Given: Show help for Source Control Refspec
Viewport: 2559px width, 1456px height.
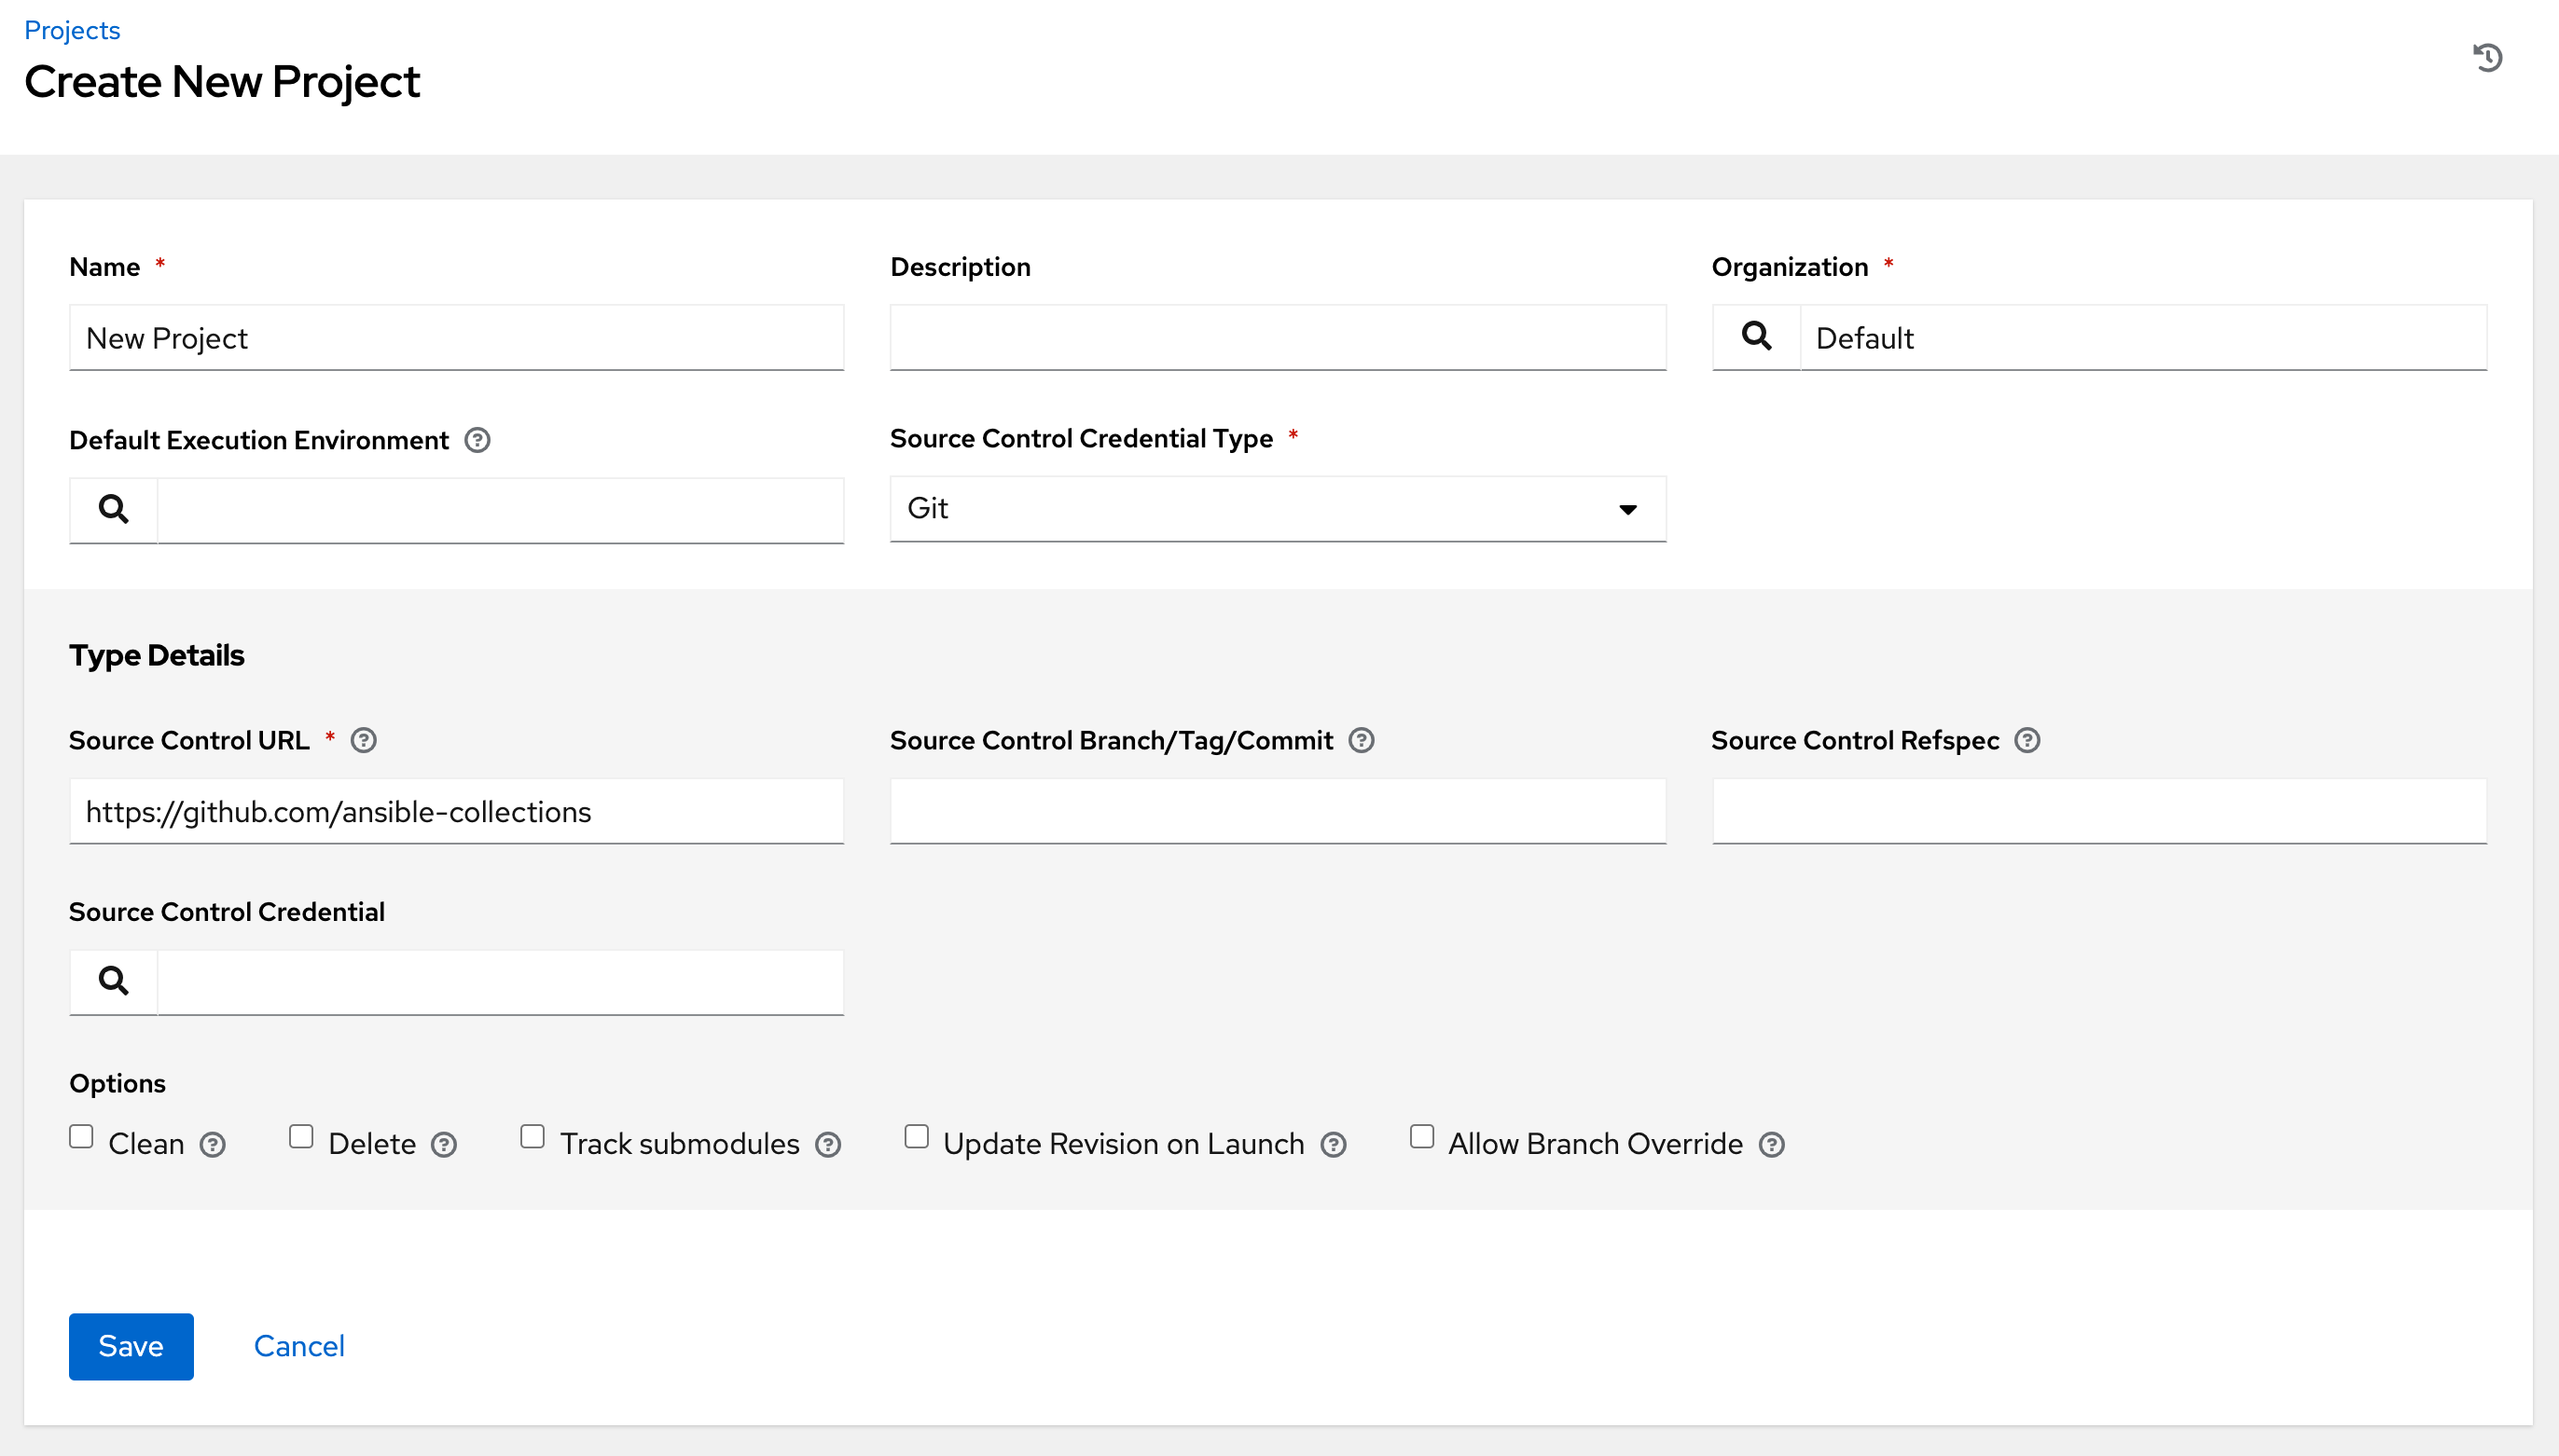Looking at the screenshot, I should 2026,740.
